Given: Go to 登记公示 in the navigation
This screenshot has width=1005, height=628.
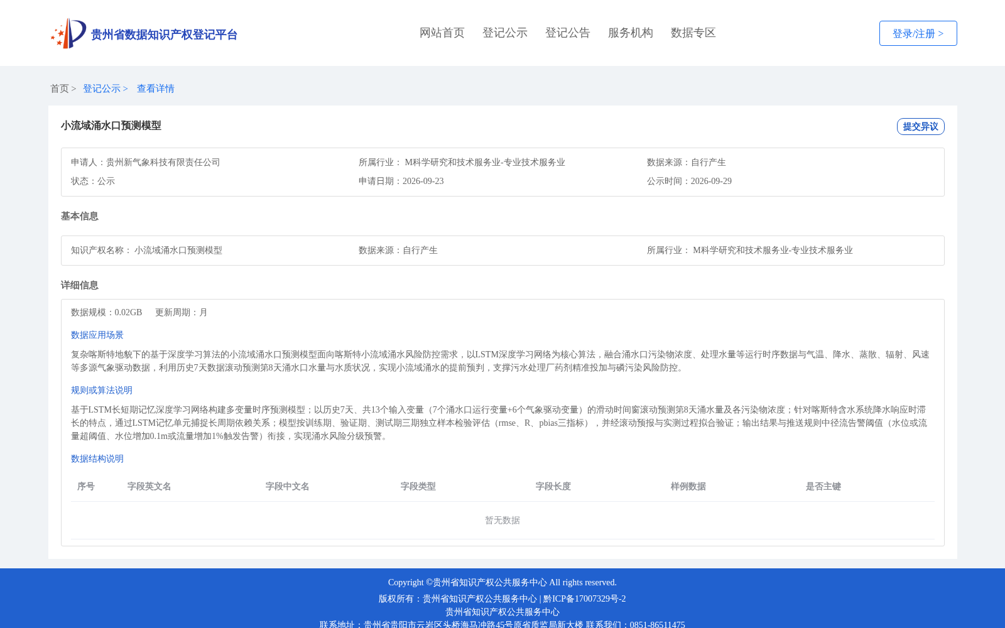Looking at the screenshot, I should pyautogui.click(x=505, y=33).
